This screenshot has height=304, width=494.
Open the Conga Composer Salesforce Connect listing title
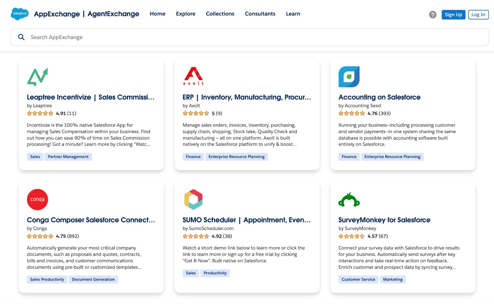point(91,220)
